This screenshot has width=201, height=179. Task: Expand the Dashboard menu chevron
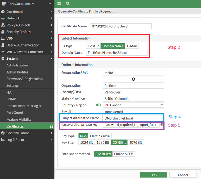point(51,12)
